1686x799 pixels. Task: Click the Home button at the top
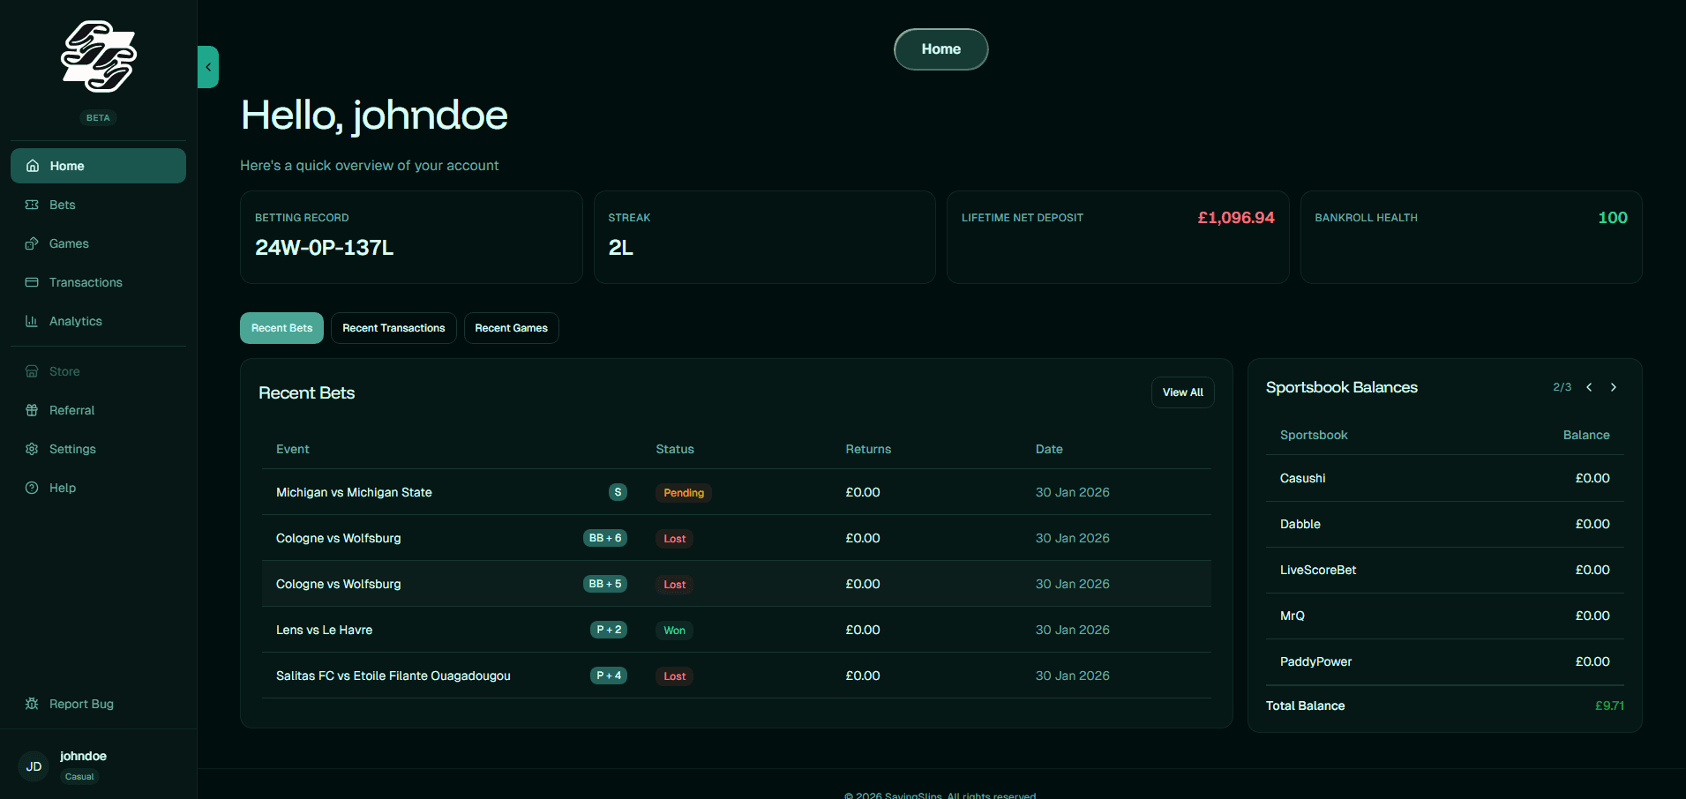click(x=940, y=49)
